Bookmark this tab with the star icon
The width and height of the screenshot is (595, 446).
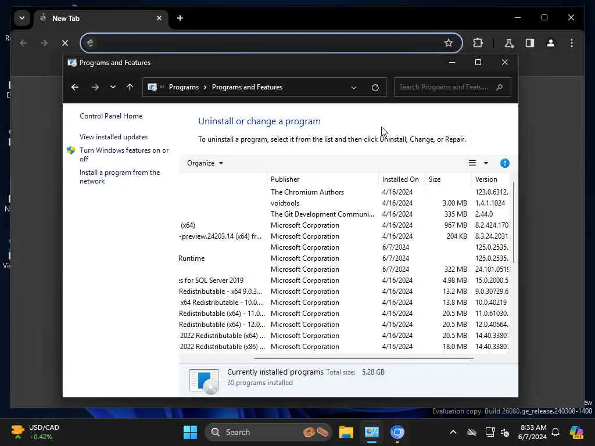click(449, 43)
